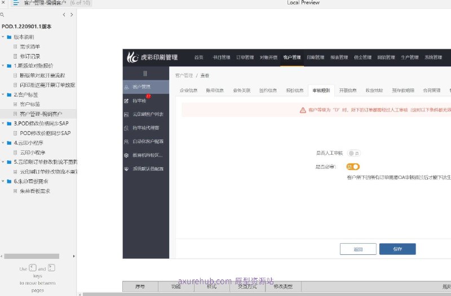The height and width of the screenshot is (296, 451).
Task: Click the 待审核 edit icon in the sidebar
Action: pos(126,101)
